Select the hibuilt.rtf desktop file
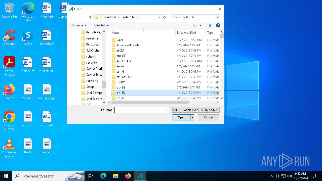This screenshot has width=322, height=181. click(x=47, y=11)
